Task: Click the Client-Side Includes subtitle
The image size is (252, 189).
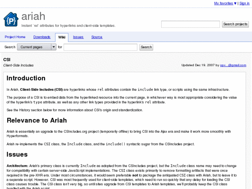Action: [18, 65]
